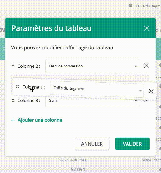This screenshot has height=173, width=161.
Task: Click the Taille du segment dropdown arrow
Action: [x=140, y=91]
